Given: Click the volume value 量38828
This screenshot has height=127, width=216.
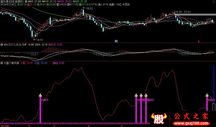Looking at the screenshot, I should pos(62,5).
